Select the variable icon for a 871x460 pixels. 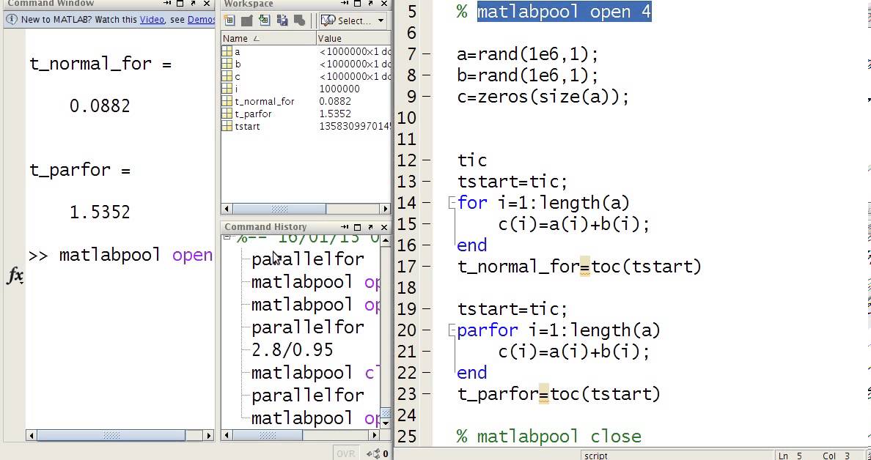(x=227, y=51)
